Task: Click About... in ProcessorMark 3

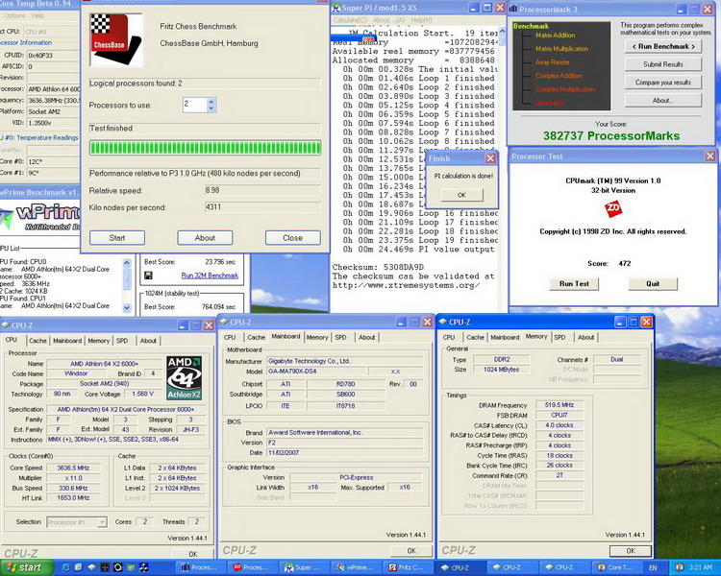Action: coord(663,101)
